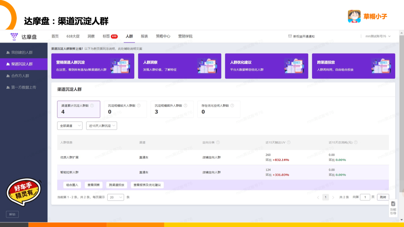The image size is (404, 227).
Task: Click 直通车 in the 优质人群扩展 row
Action: [x=144, y=157]
